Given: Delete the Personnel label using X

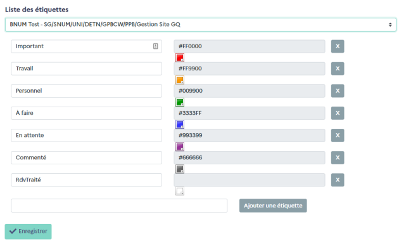Looking at the screenshot, I should pyautogui.click(x=338, y=91).
